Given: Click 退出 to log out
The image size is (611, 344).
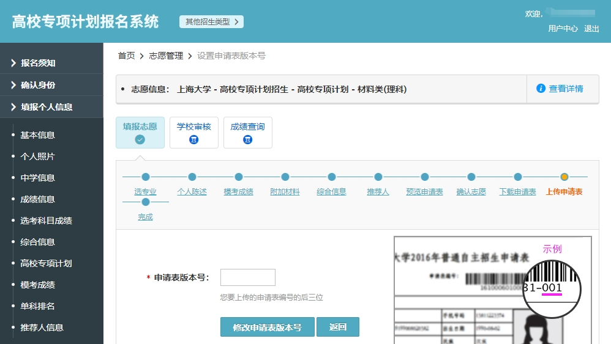Looking at the screenshot, I should [x=591, y=28].
